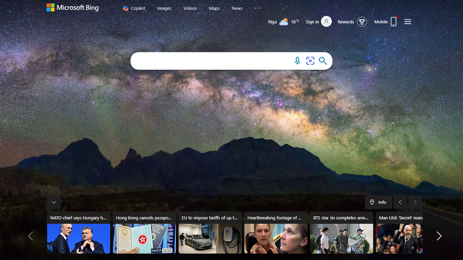
Task: Expand more navigation options via ellipsis
Action: coord(258,8)
